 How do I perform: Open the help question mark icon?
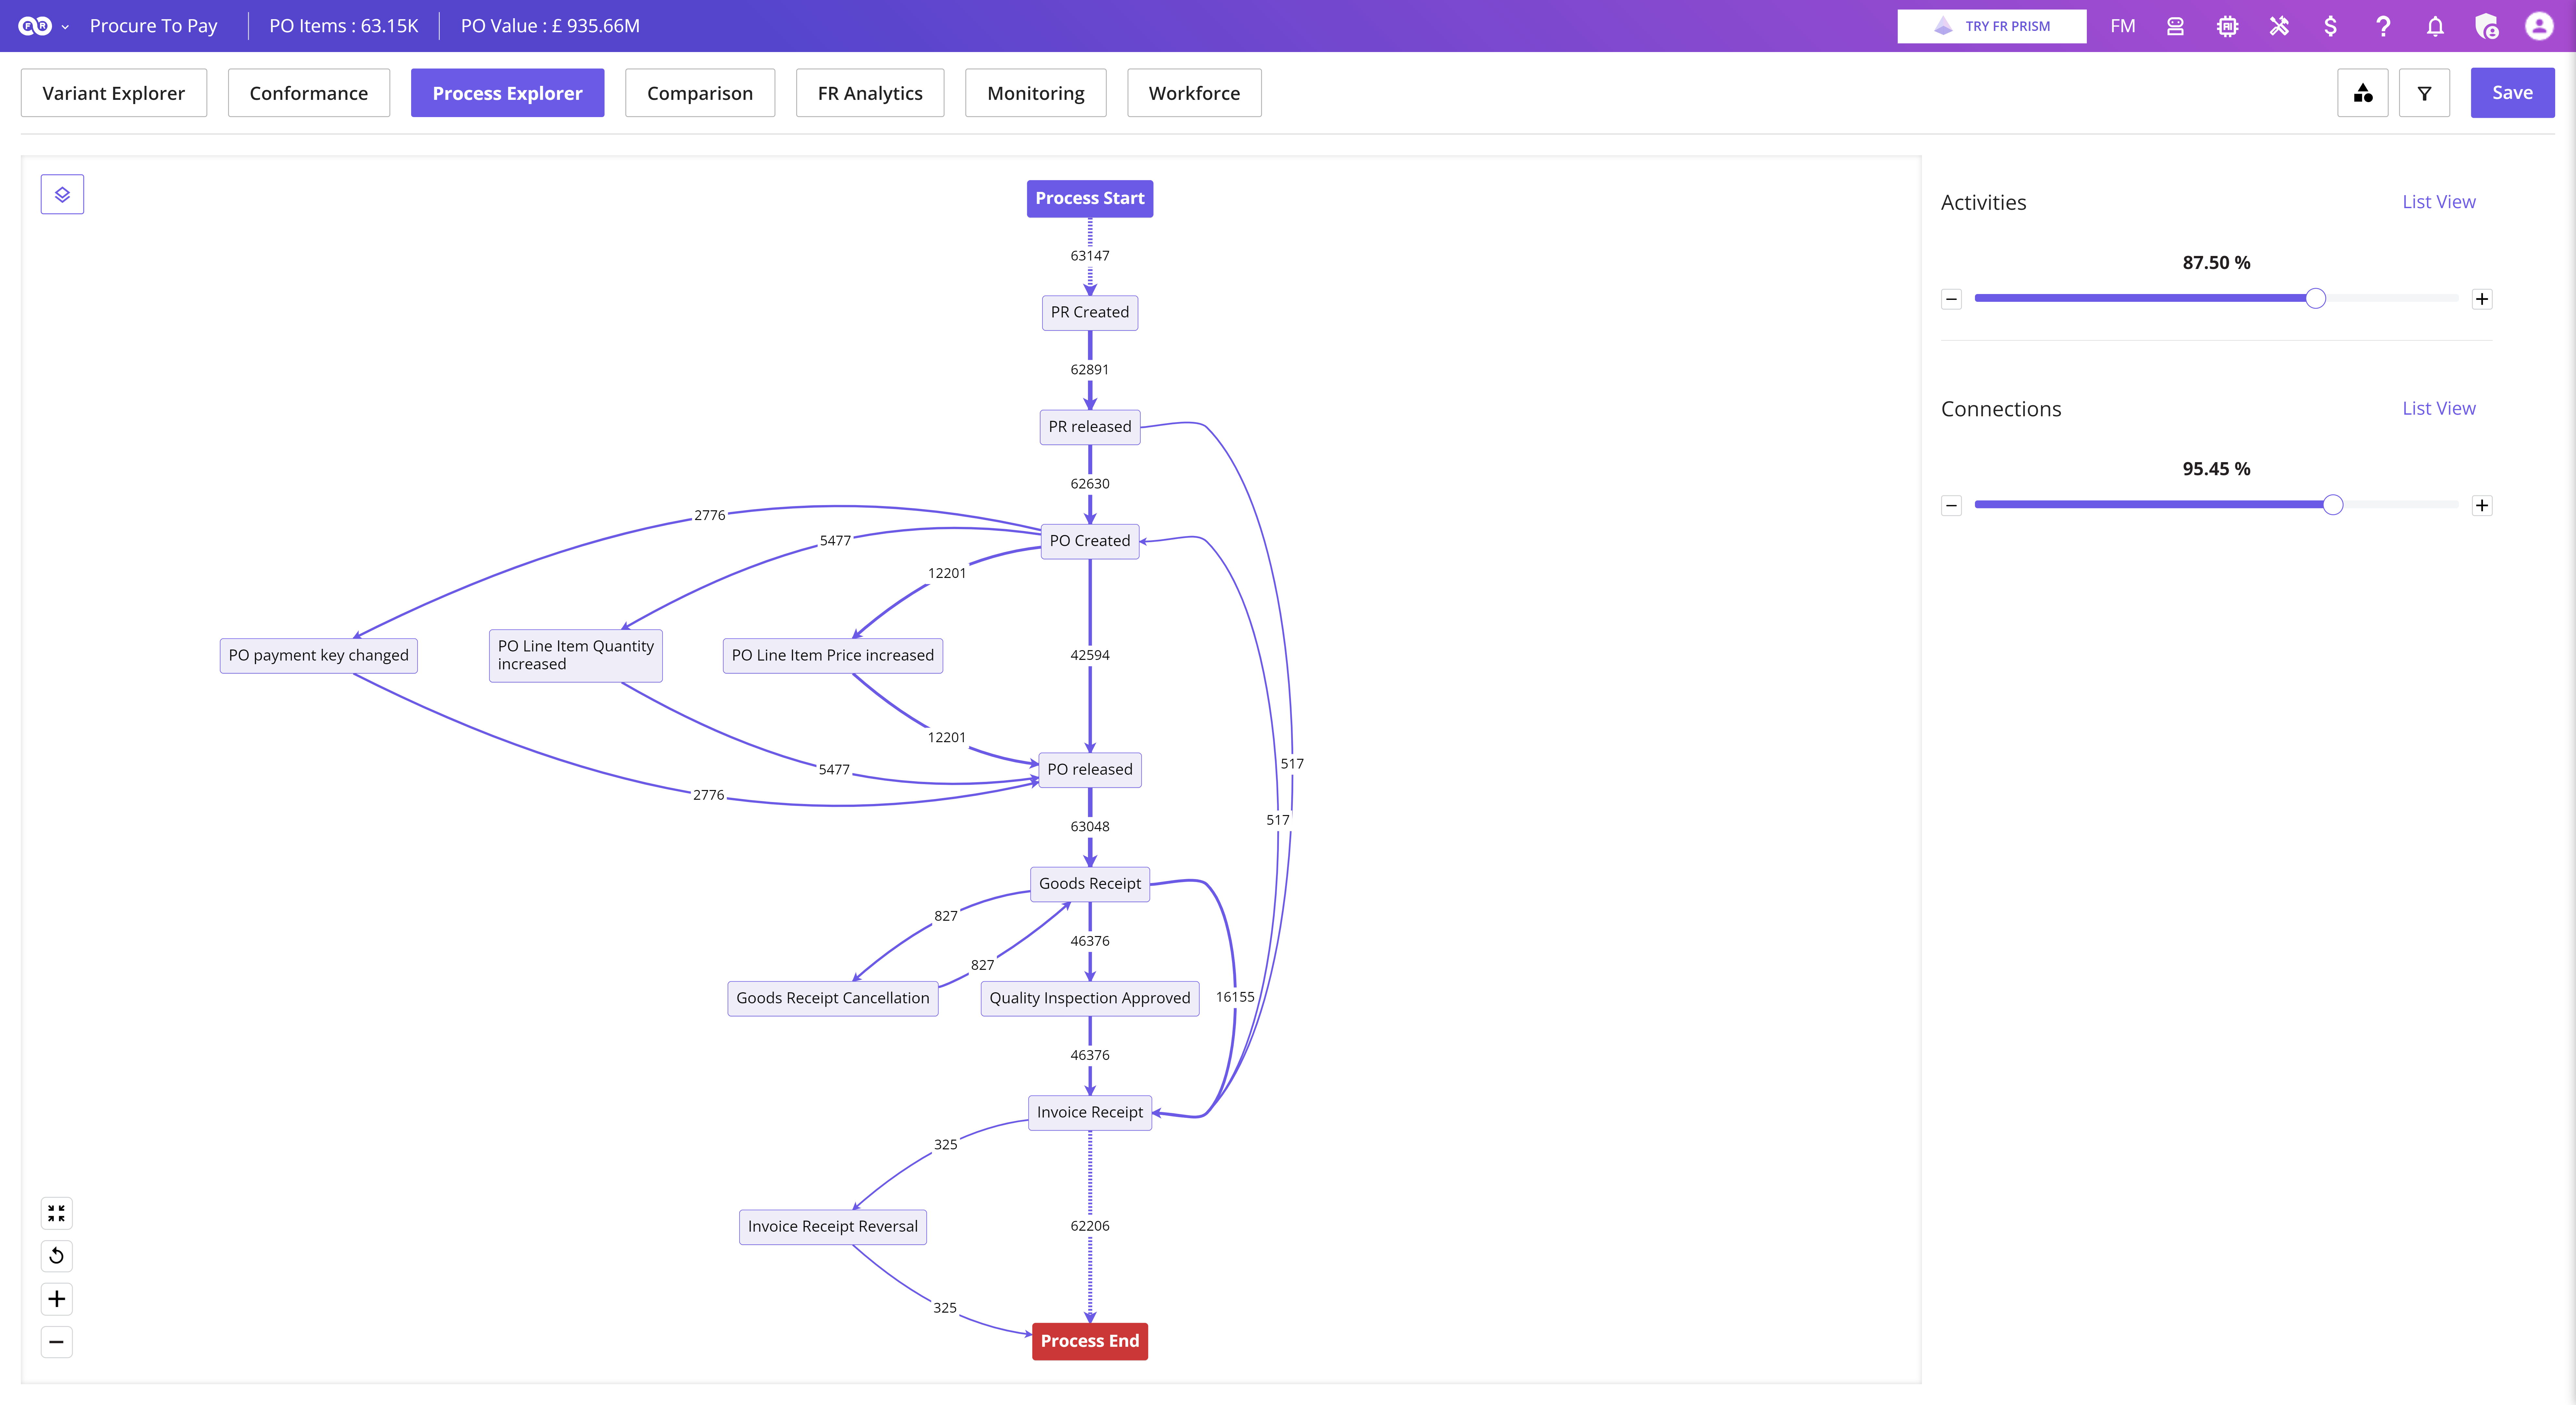pyautogui.click(x=2383, y=26)
